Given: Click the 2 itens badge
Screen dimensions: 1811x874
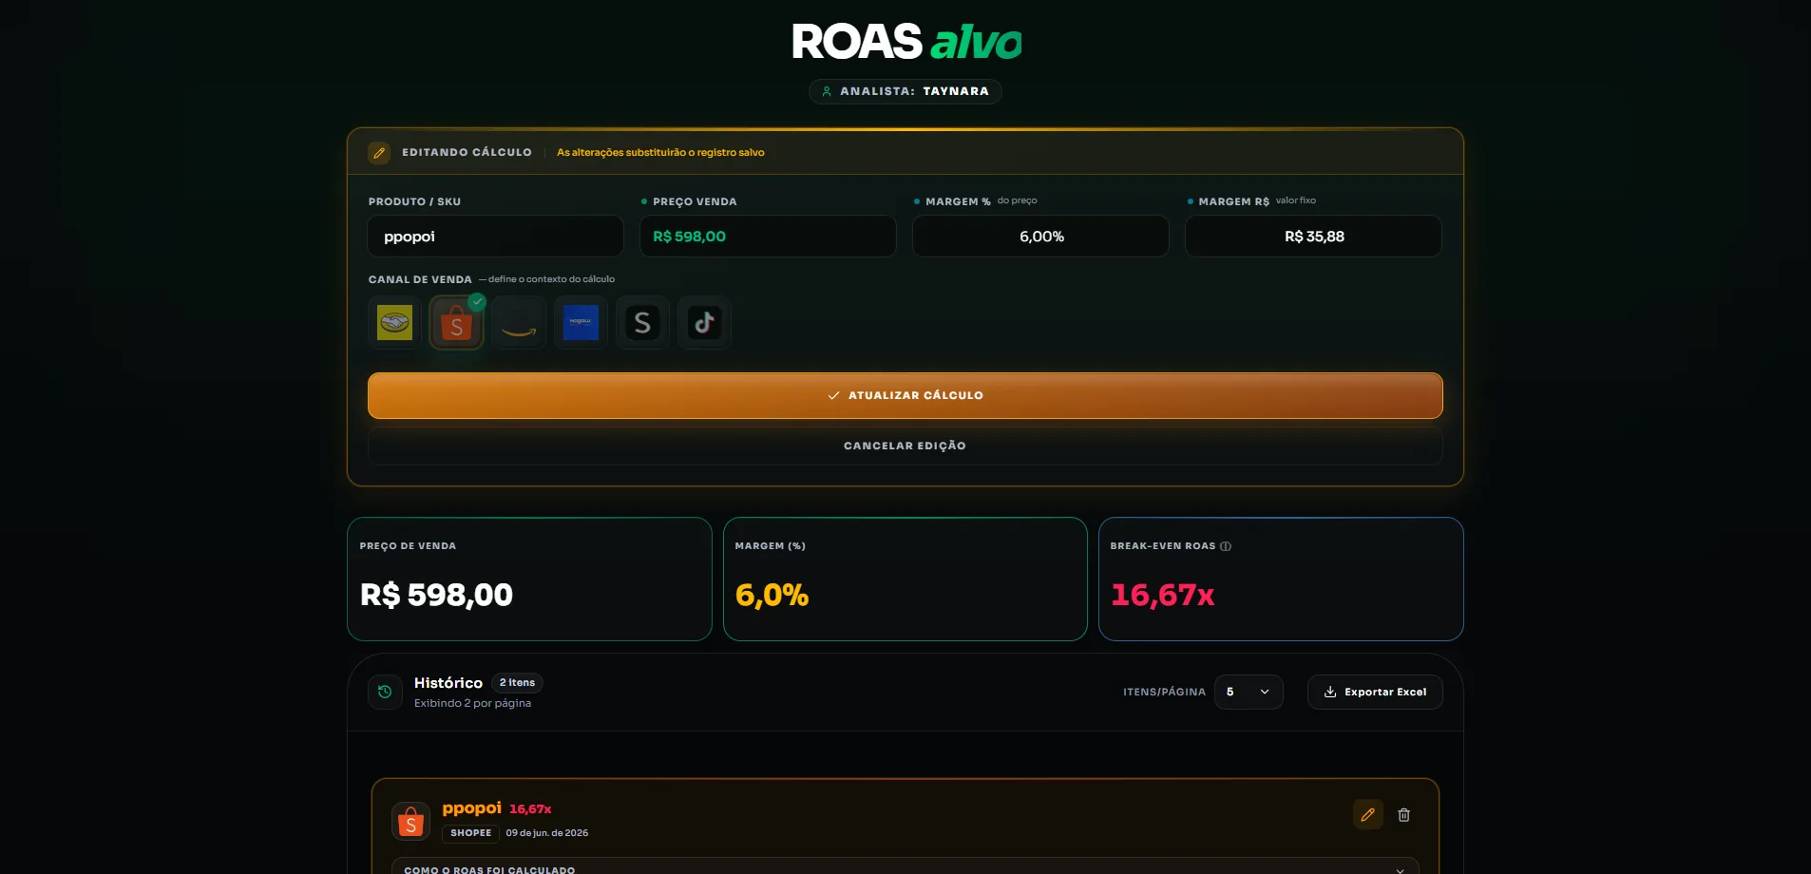Looking at the screenshot, I should pos(517,682).
